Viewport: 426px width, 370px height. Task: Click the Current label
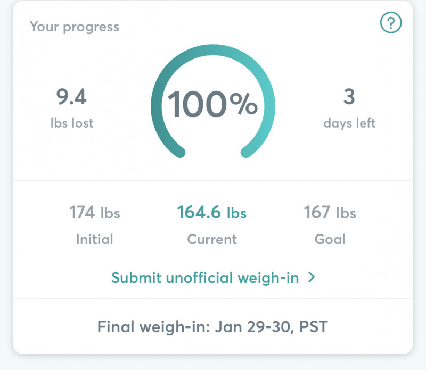coord(212,239)
